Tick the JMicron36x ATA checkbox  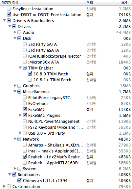tap(25, 62)
